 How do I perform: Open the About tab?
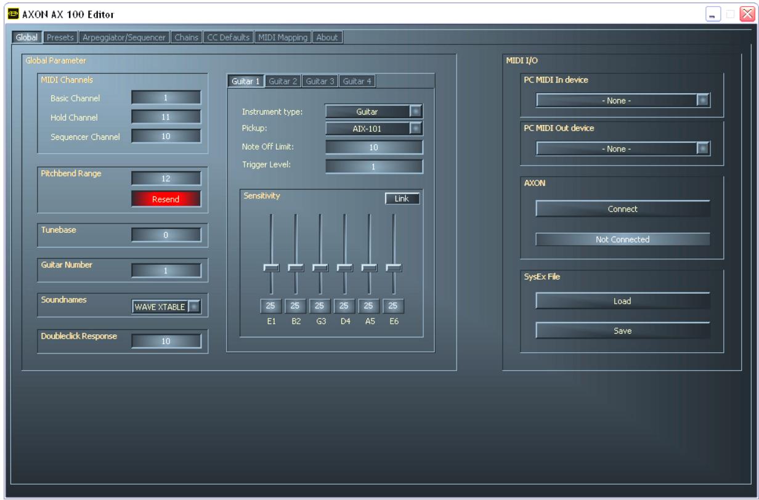[327, 38]
